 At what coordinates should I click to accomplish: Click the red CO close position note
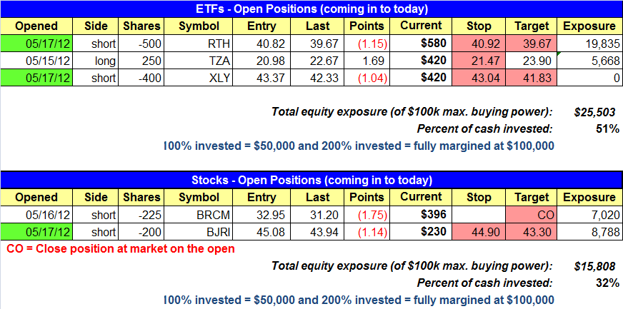click(121, 249)
